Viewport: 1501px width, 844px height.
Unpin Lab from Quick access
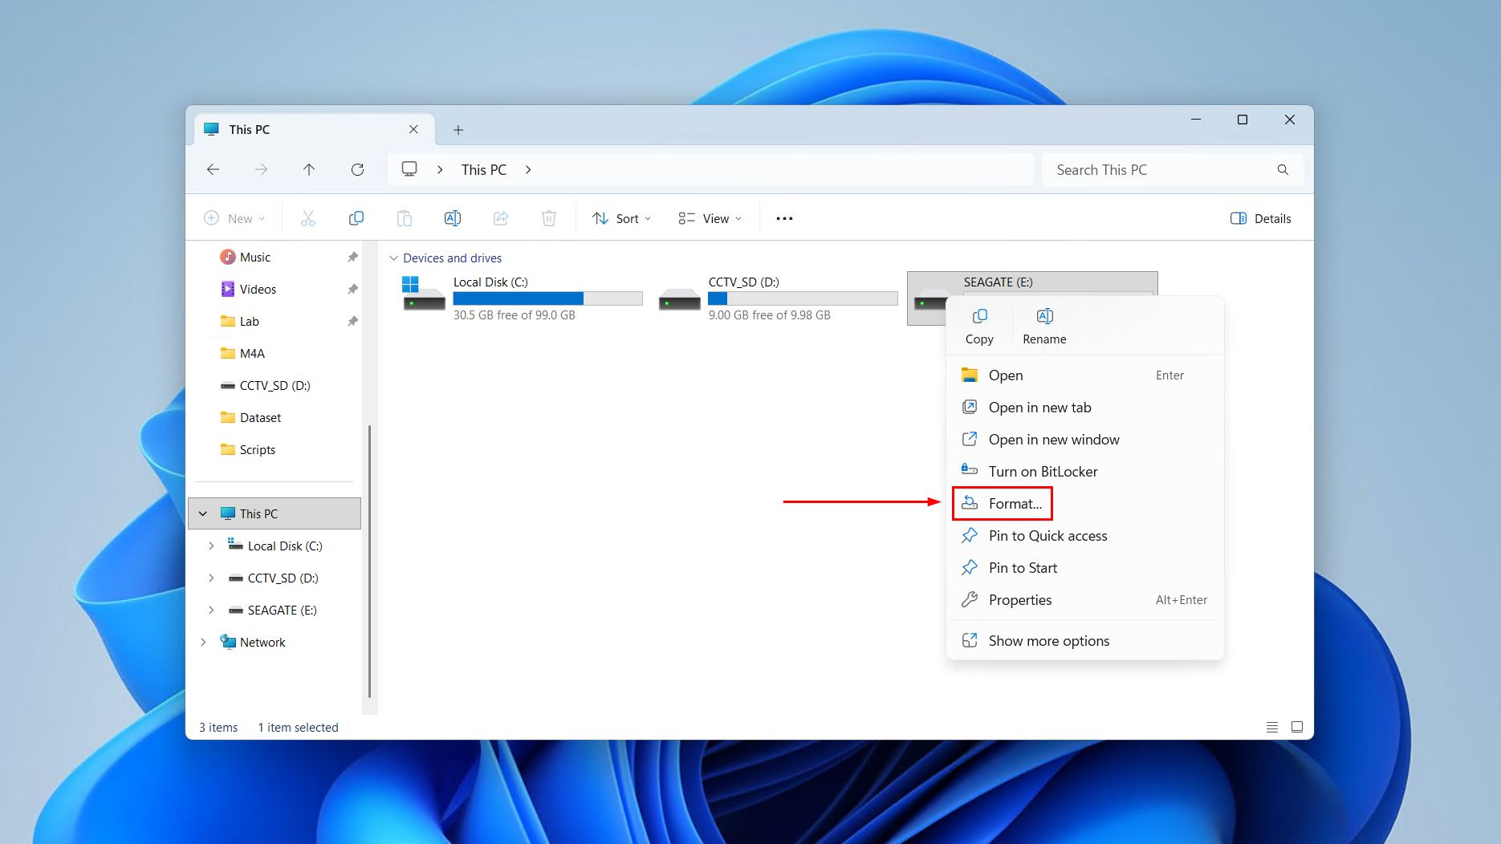coord(352,321)
